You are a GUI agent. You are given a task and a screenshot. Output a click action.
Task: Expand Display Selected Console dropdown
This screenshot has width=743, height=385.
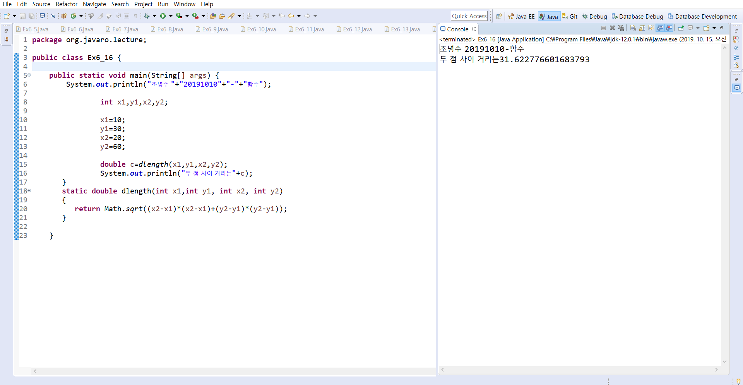pyautogui.click(x=698, y=28)
